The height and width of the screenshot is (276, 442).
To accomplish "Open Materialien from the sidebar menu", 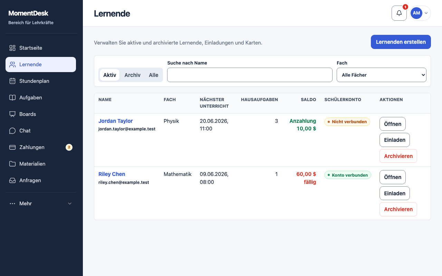I will 41,164.
